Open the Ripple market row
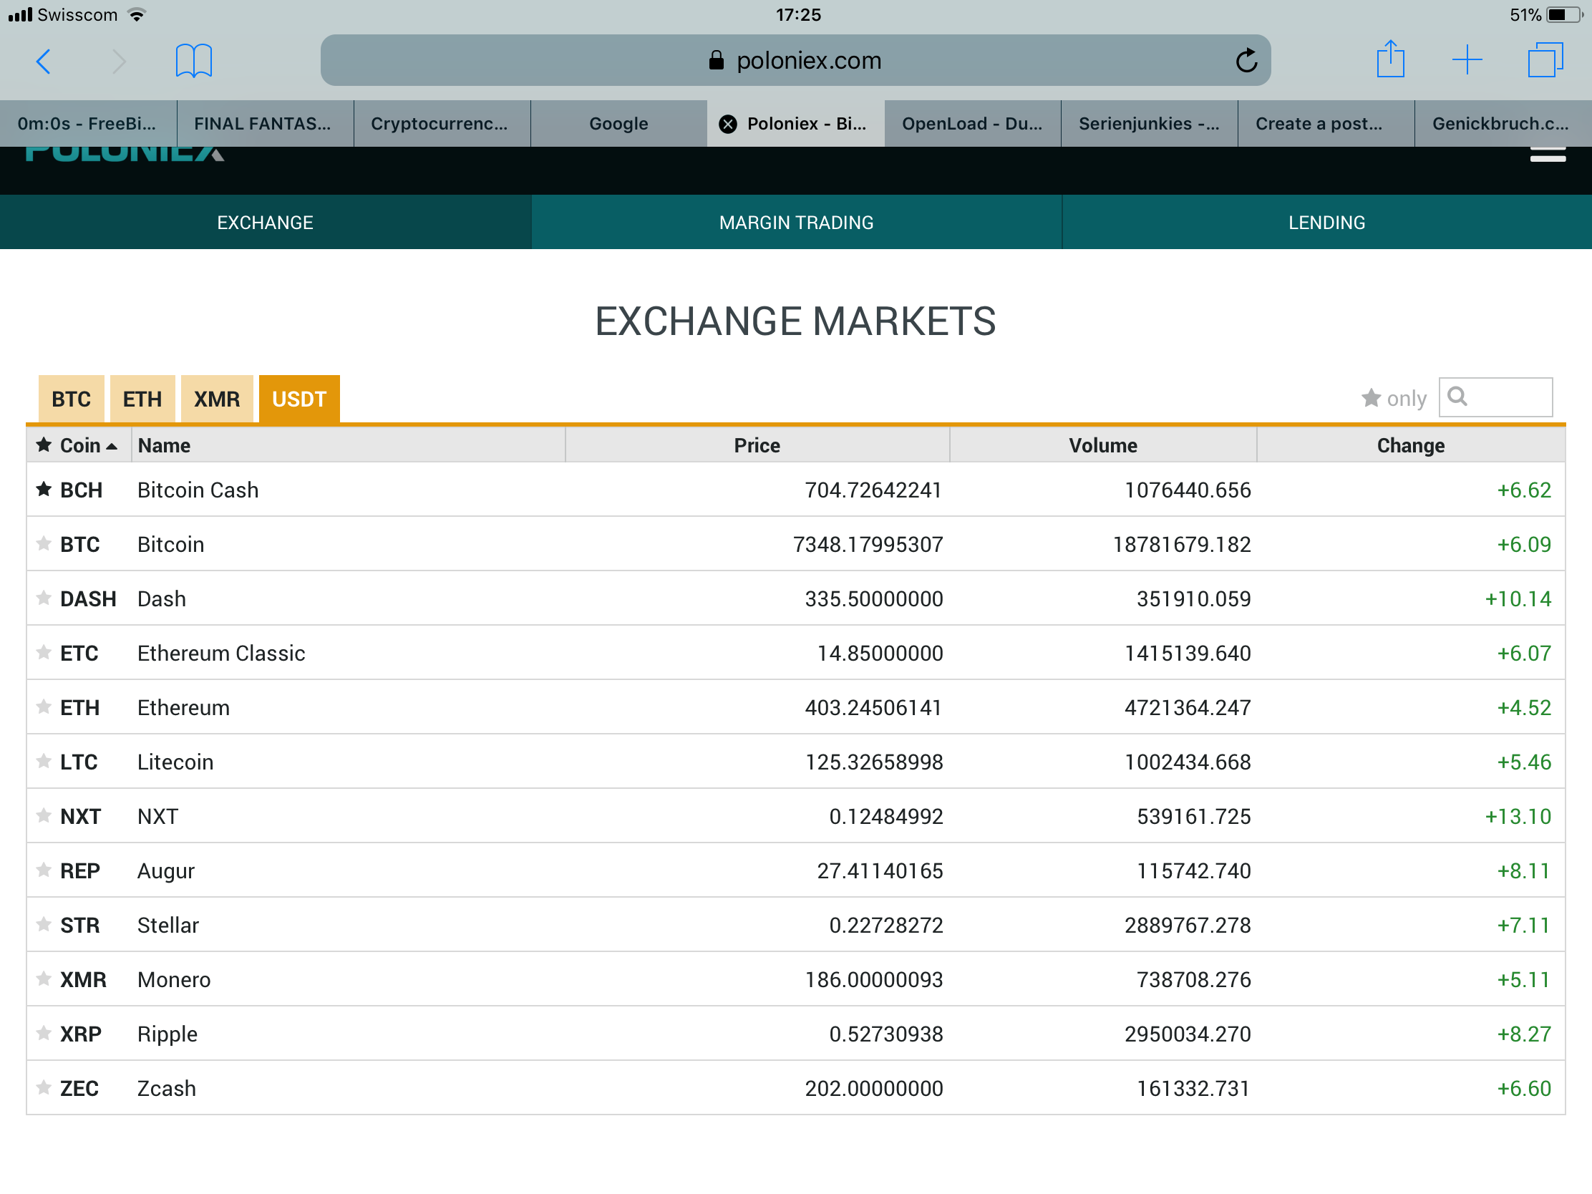Image resolution: width=1592 pixels, height=1194 pixels. (x=796, y=1034)
